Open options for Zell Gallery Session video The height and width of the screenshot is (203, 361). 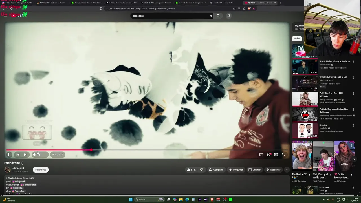pyautogui.click(x=353, y=94)
